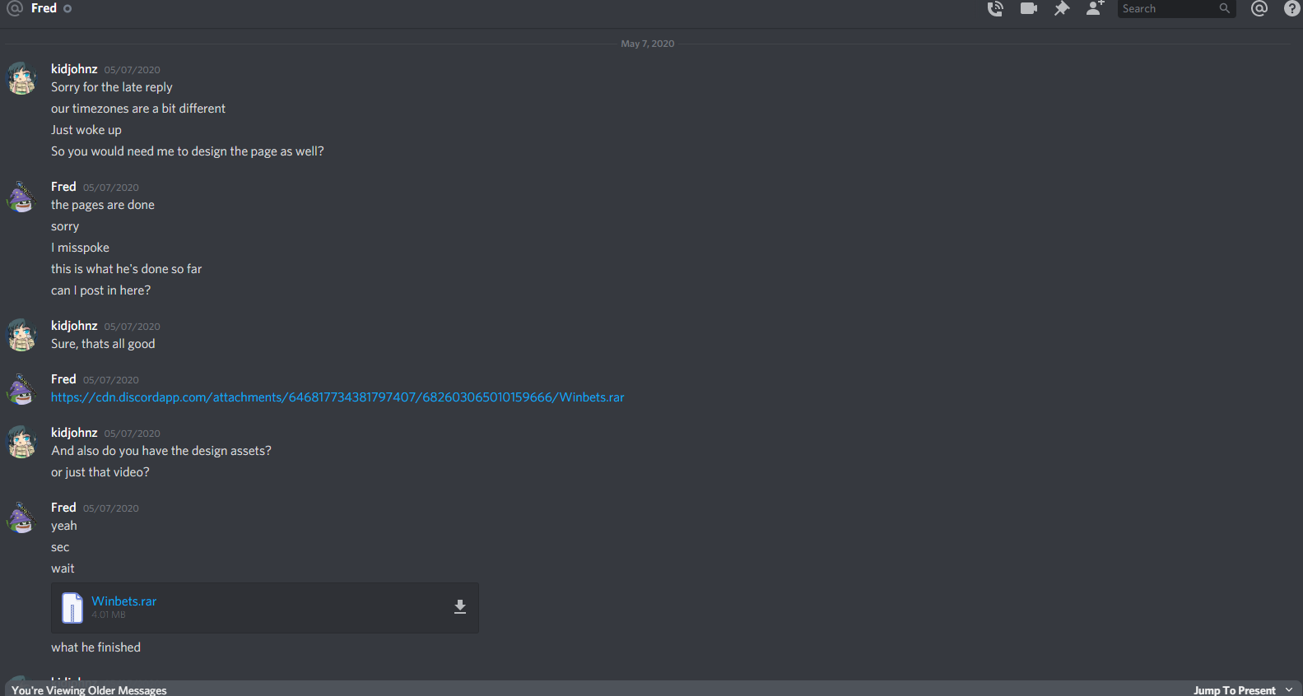Open the Winbets.rar file name link
The image size is (1303, 696).
tap(124, 601)
